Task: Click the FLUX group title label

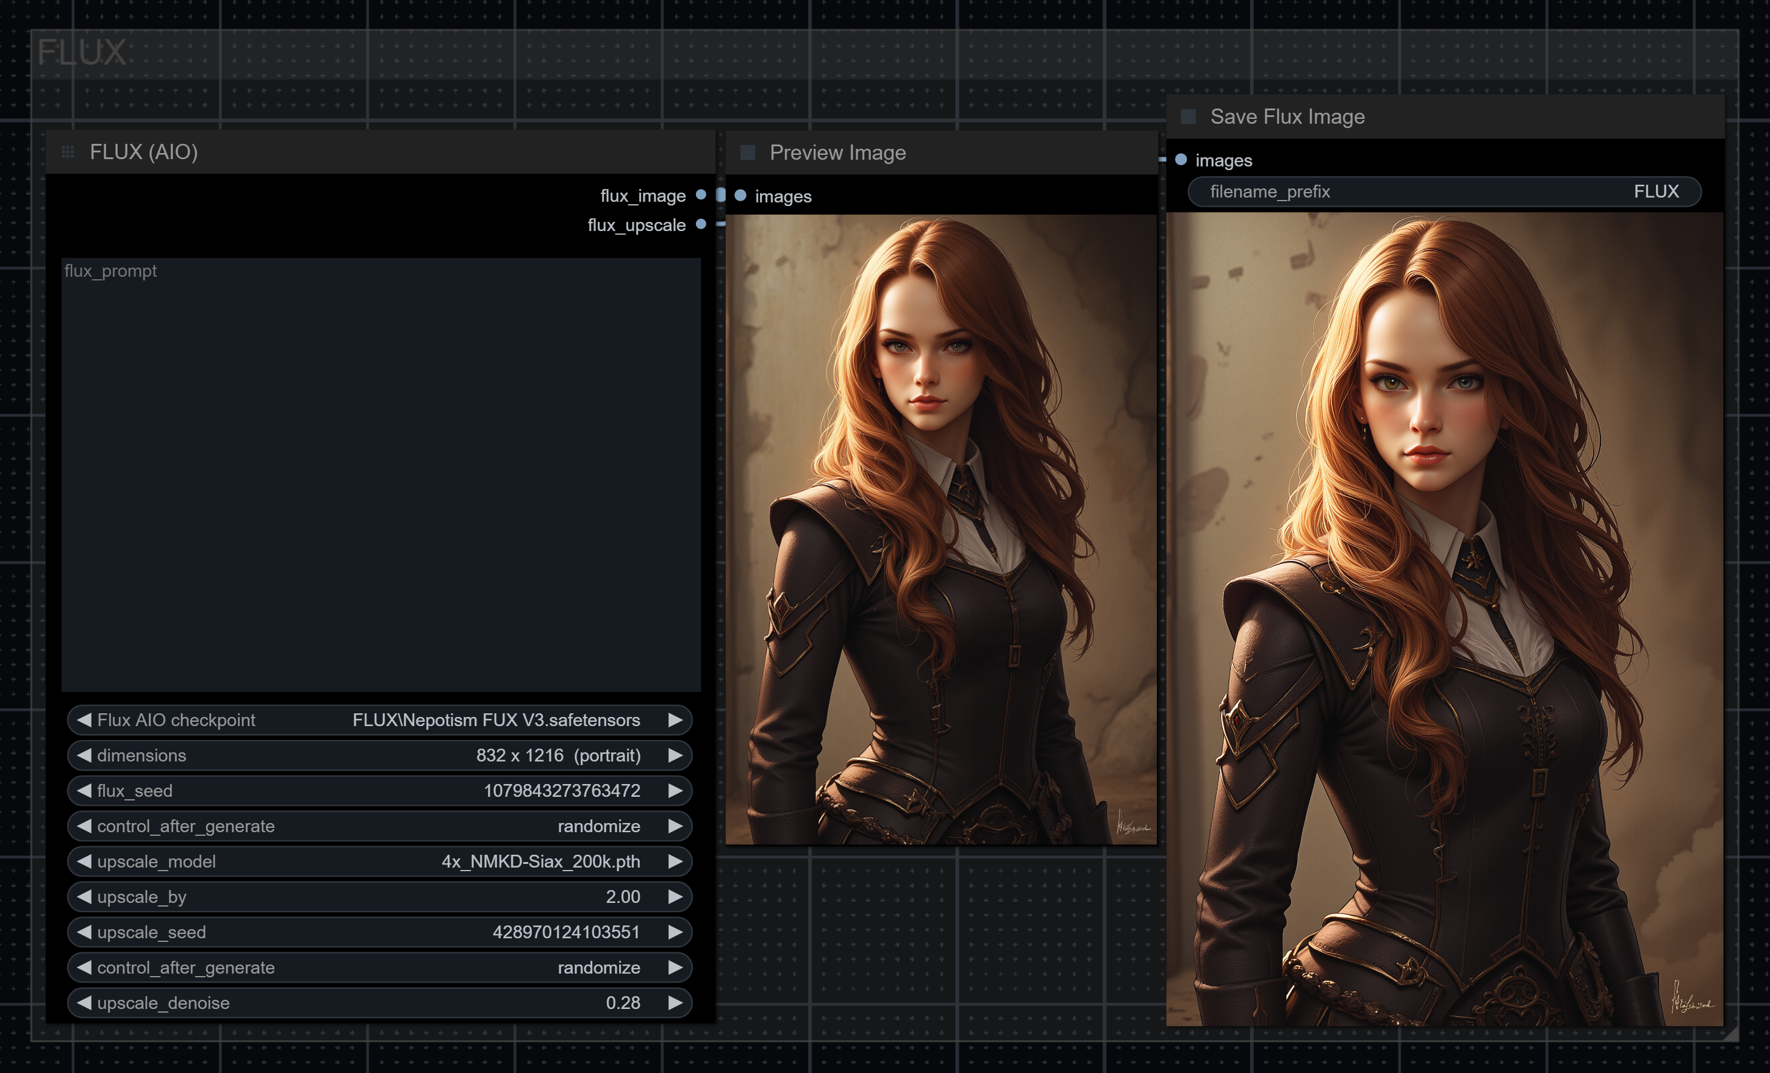Action: (x=81, y=52)
